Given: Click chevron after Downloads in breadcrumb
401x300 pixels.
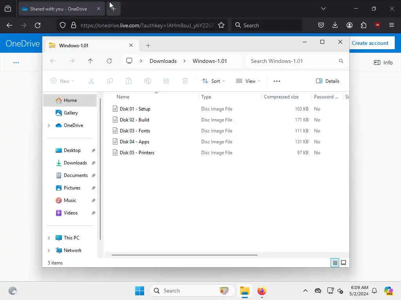Looking at the screenshot, I should pos(184,61).
